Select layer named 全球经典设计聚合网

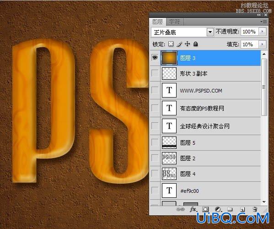pos(204,126)
